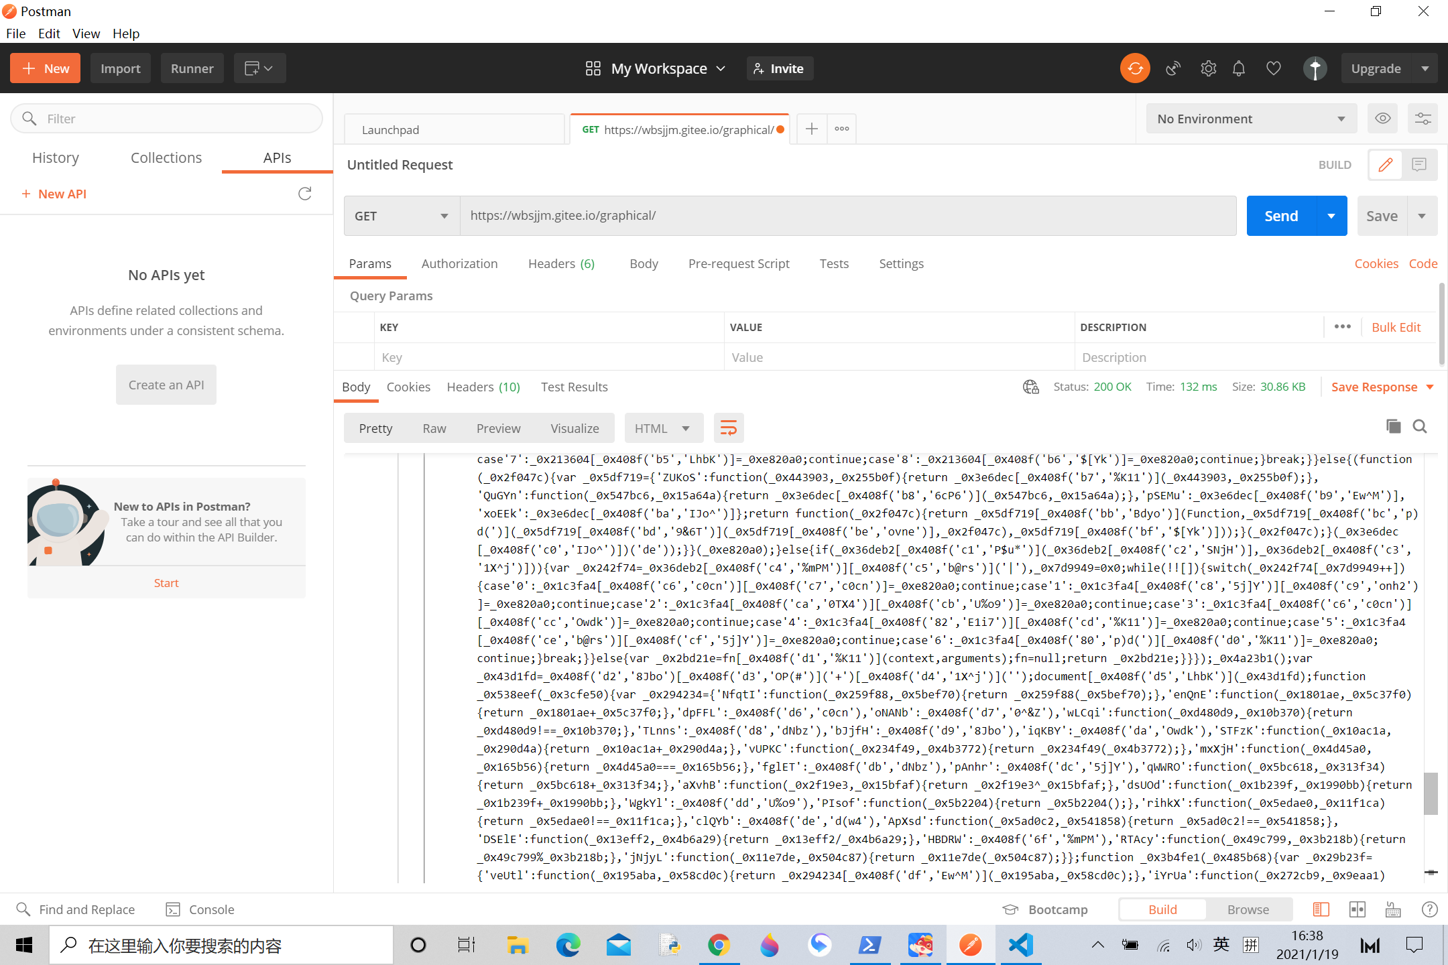Image resolution: width=1448 pixels, height=965 pixels.
Task: Toggle two pane view icon
Action: (1357, 909)
